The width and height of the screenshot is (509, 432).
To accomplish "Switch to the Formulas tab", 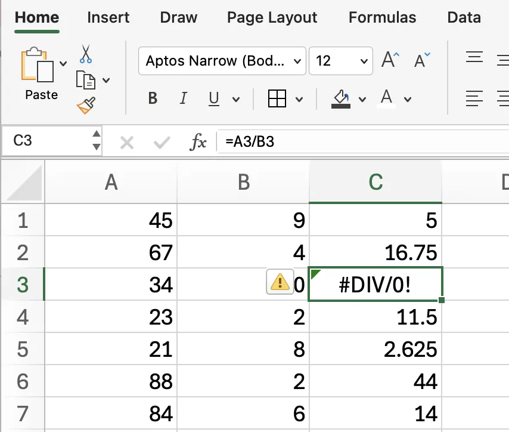I will [383, 17].
